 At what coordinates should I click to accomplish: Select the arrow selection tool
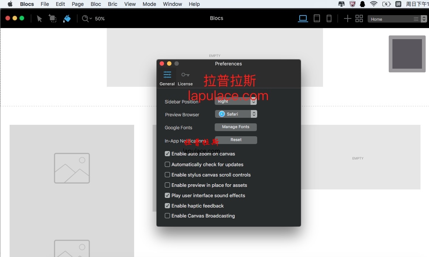[x=40, y=18]
